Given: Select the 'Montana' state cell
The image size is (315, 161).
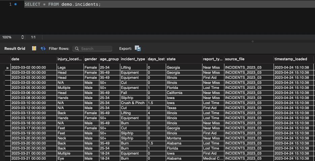Looking at the screenshot, I should (184, 138).
